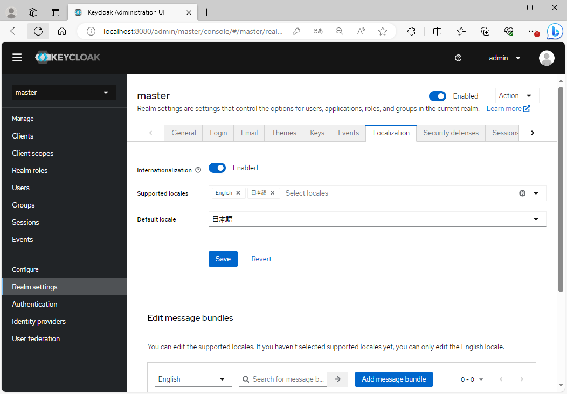Refresh the page
567x394 pixels.
point(38,31)
